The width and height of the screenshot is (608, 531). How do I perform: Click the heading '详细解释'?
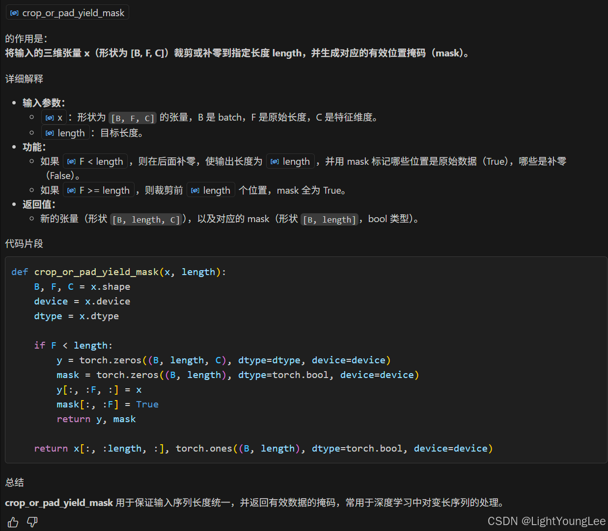(x=24, y=79)
